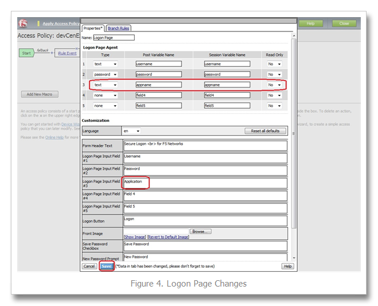The height and width of the screenshot is (306, 378).
Task: Click the Start node in policy flow
Action: coord(26,53)
